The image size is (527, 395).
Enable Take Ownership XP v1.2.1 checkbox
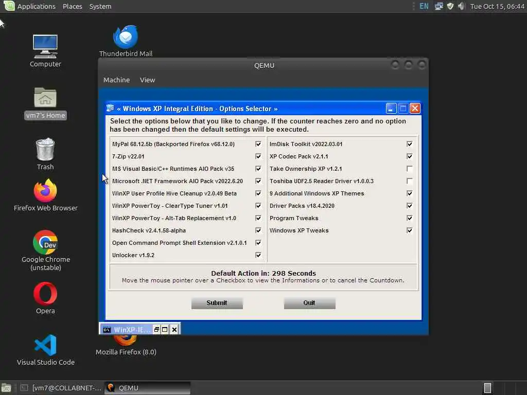pos(409,169)
